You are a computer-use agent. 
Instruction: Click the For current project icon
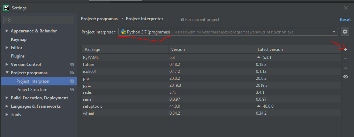point(182,20)
